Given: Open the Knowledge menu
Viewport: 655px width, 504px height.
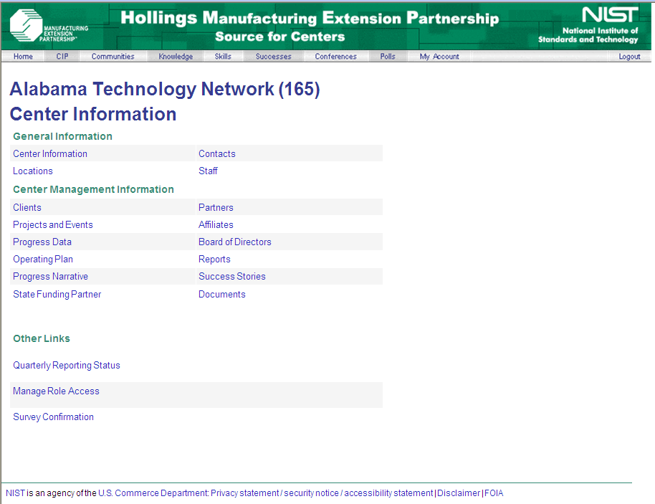Looking at the screenshot, I should [176, 57].
